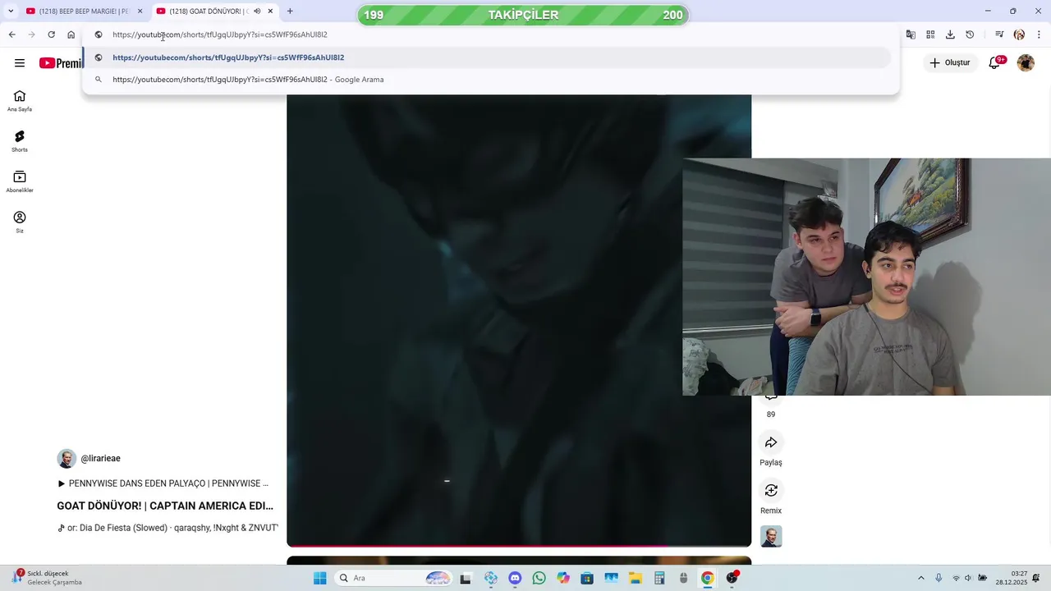
Task: Expand the tab search dropdown arrow
Action: (10, 11)
